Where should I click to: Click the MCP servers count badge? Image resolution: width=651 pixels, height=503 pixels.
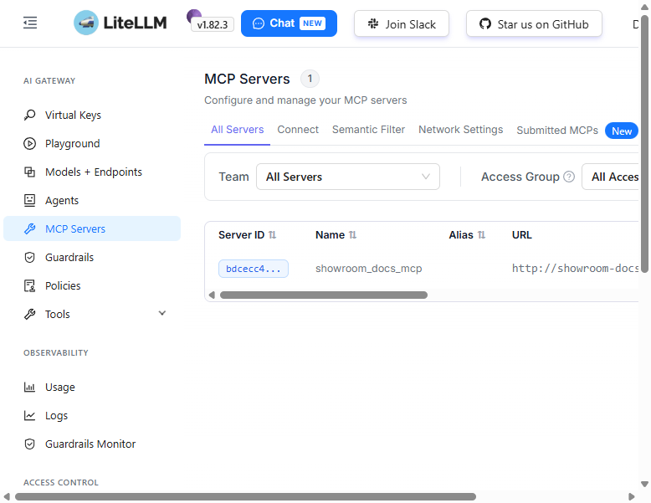pos(310,79)
